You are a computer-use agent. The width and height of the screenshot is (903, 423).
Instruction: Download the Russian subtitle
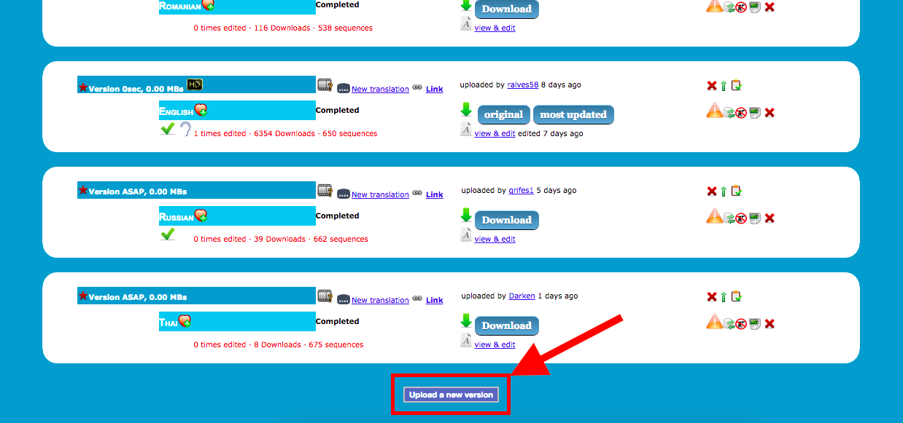tap(506, 220)
